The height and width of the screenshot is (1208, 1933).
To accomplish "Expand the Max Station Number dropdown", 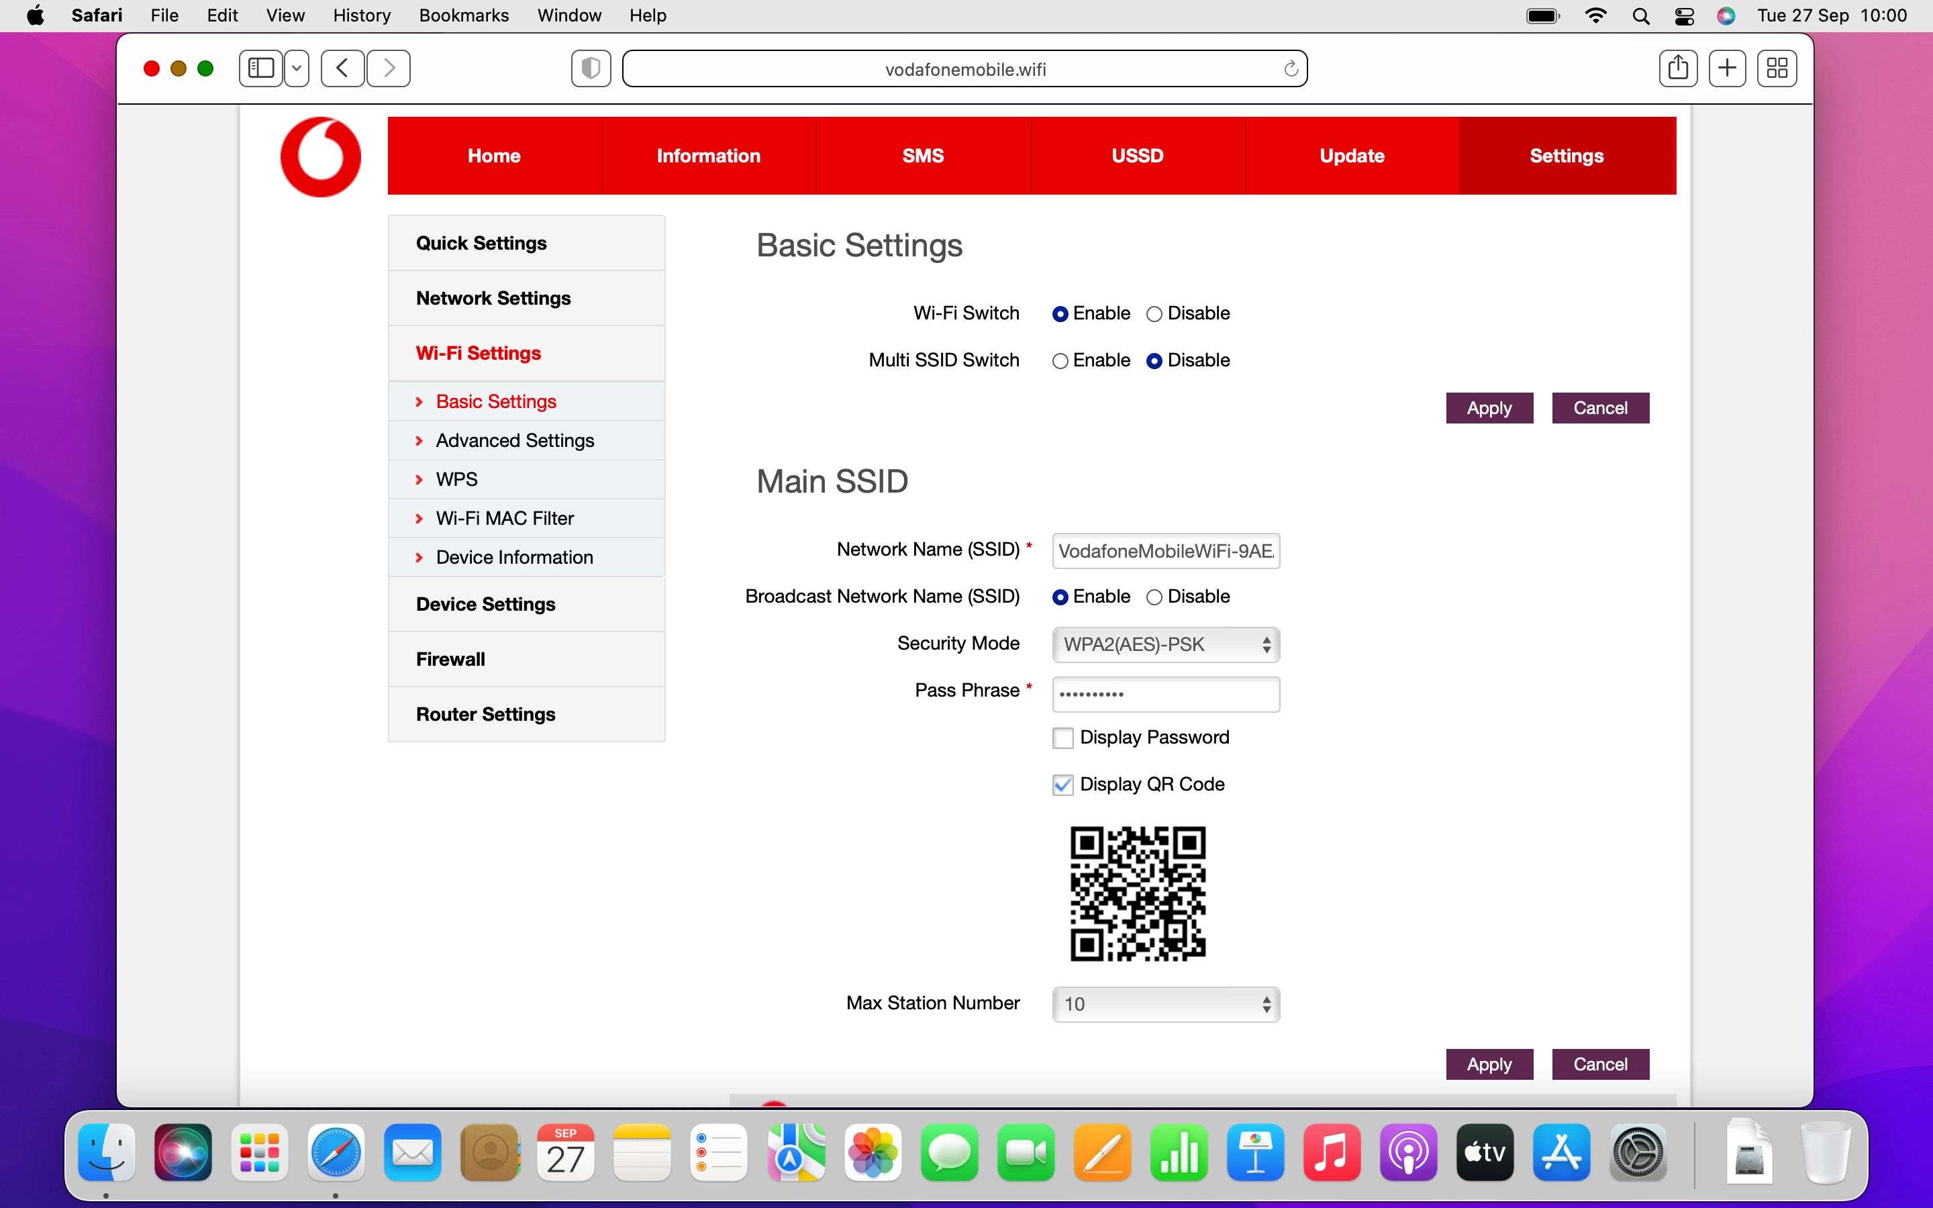I will [x=1165, y=1004].
